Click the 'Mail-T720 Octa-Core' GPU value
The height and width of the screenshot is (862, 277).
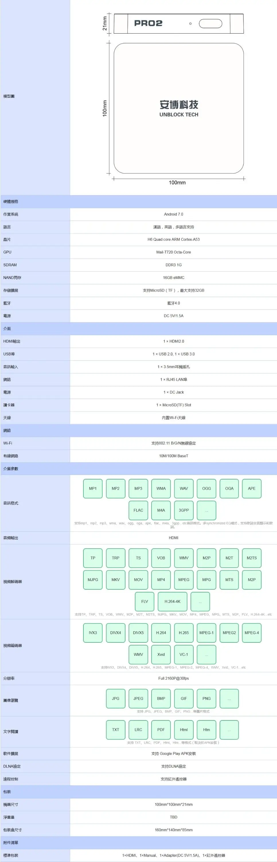[x=173, y=252]
